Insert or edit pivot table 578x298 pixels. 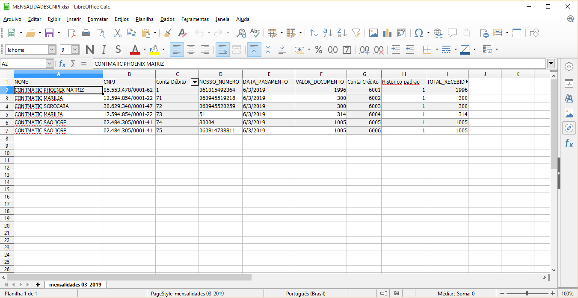point(401,33)
